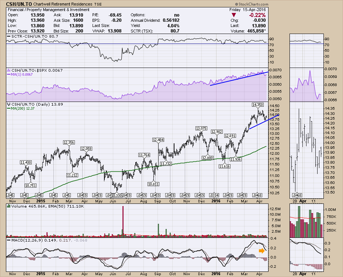Click the SCTR (TSX) 80.7 value

(175, 31)
